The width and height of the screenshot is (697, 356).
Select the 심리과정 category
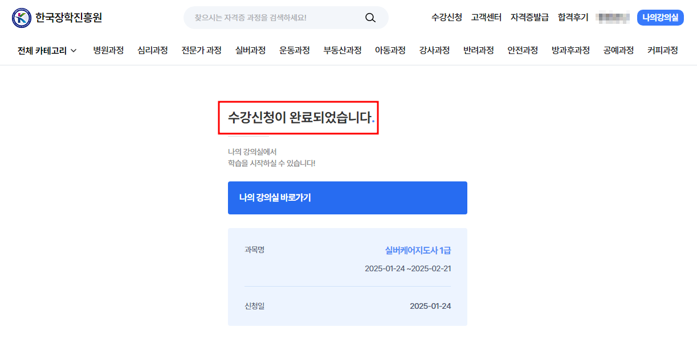tap(152, 50)
